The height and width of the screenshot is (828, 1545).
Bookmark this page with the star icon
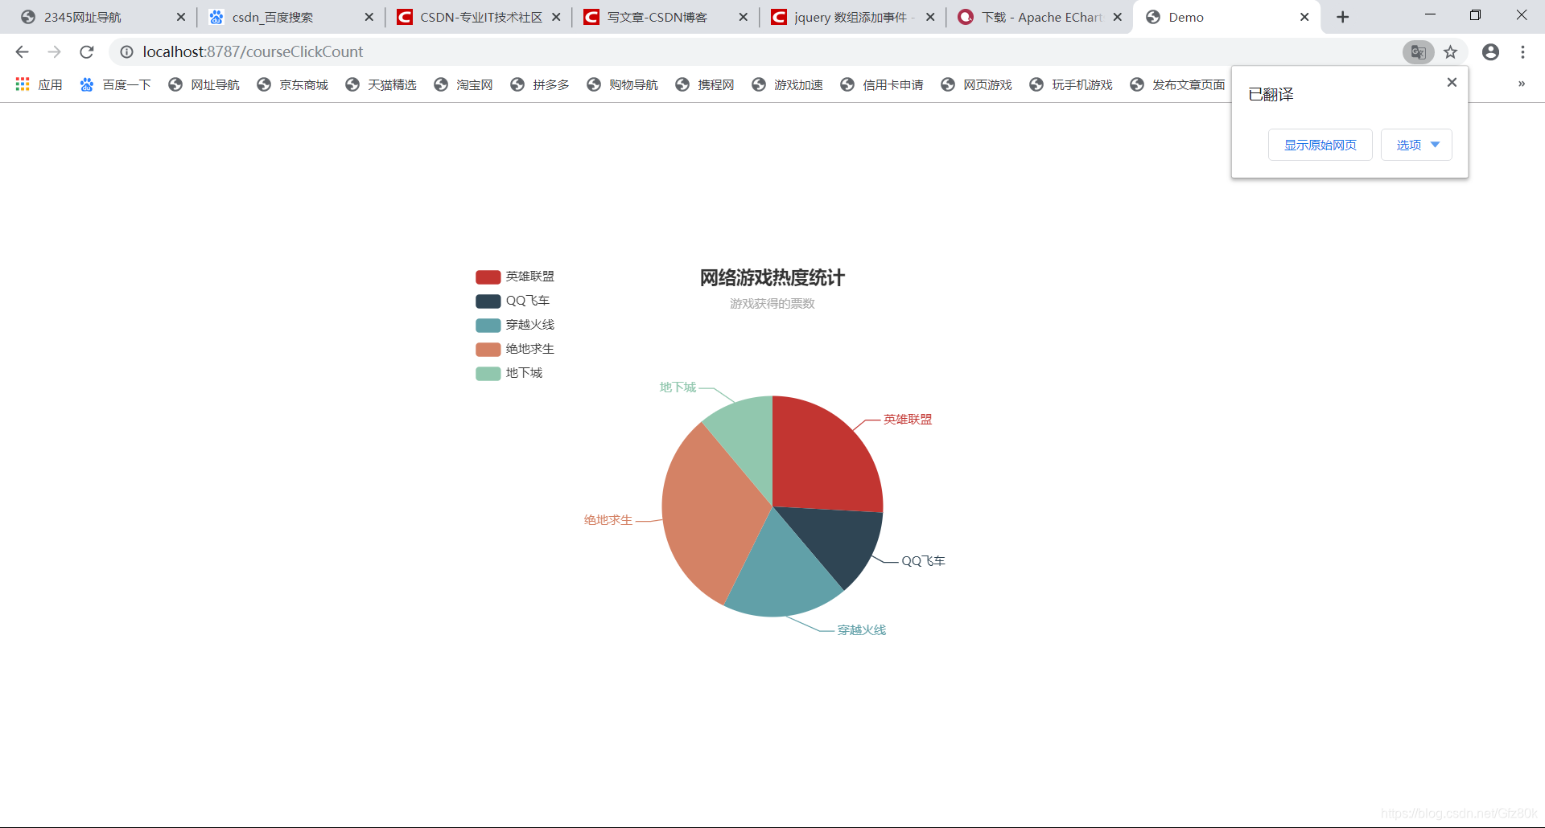coord(1450,52)
